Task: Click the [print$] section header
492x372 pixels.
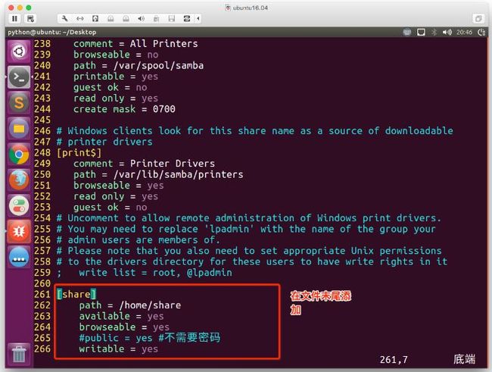Action: 79,153
